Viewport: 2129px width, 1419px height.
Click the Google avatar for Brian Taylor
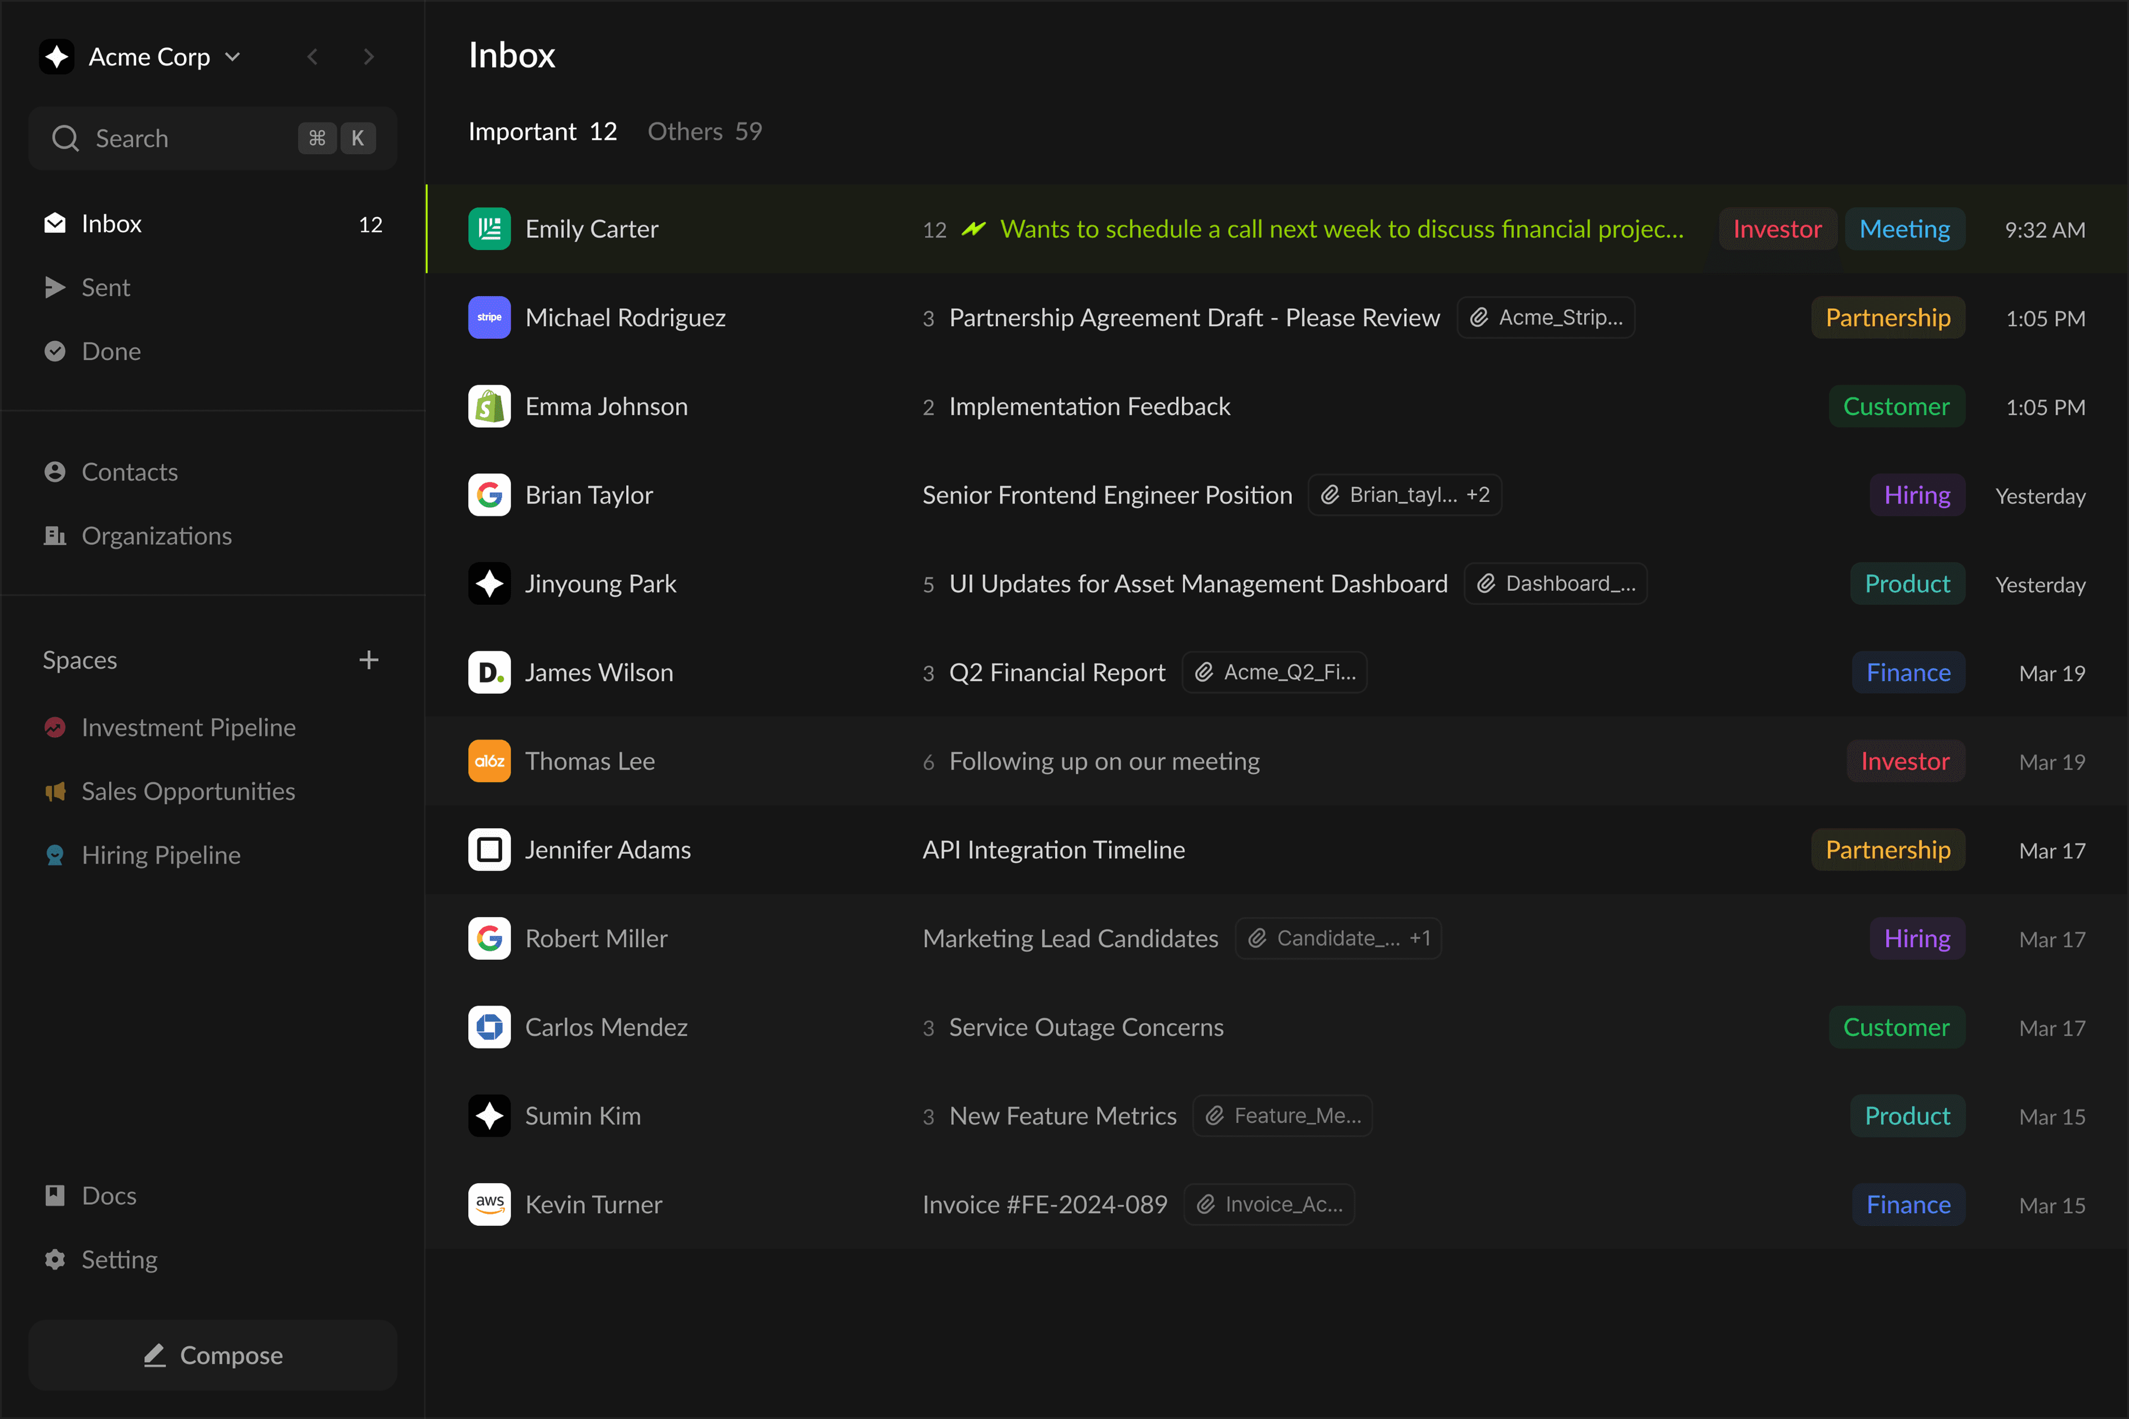(490, 495)
